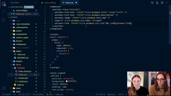The image size is (171, 96).
Task: Expand the store folder
Action: (x=24, y=91)
